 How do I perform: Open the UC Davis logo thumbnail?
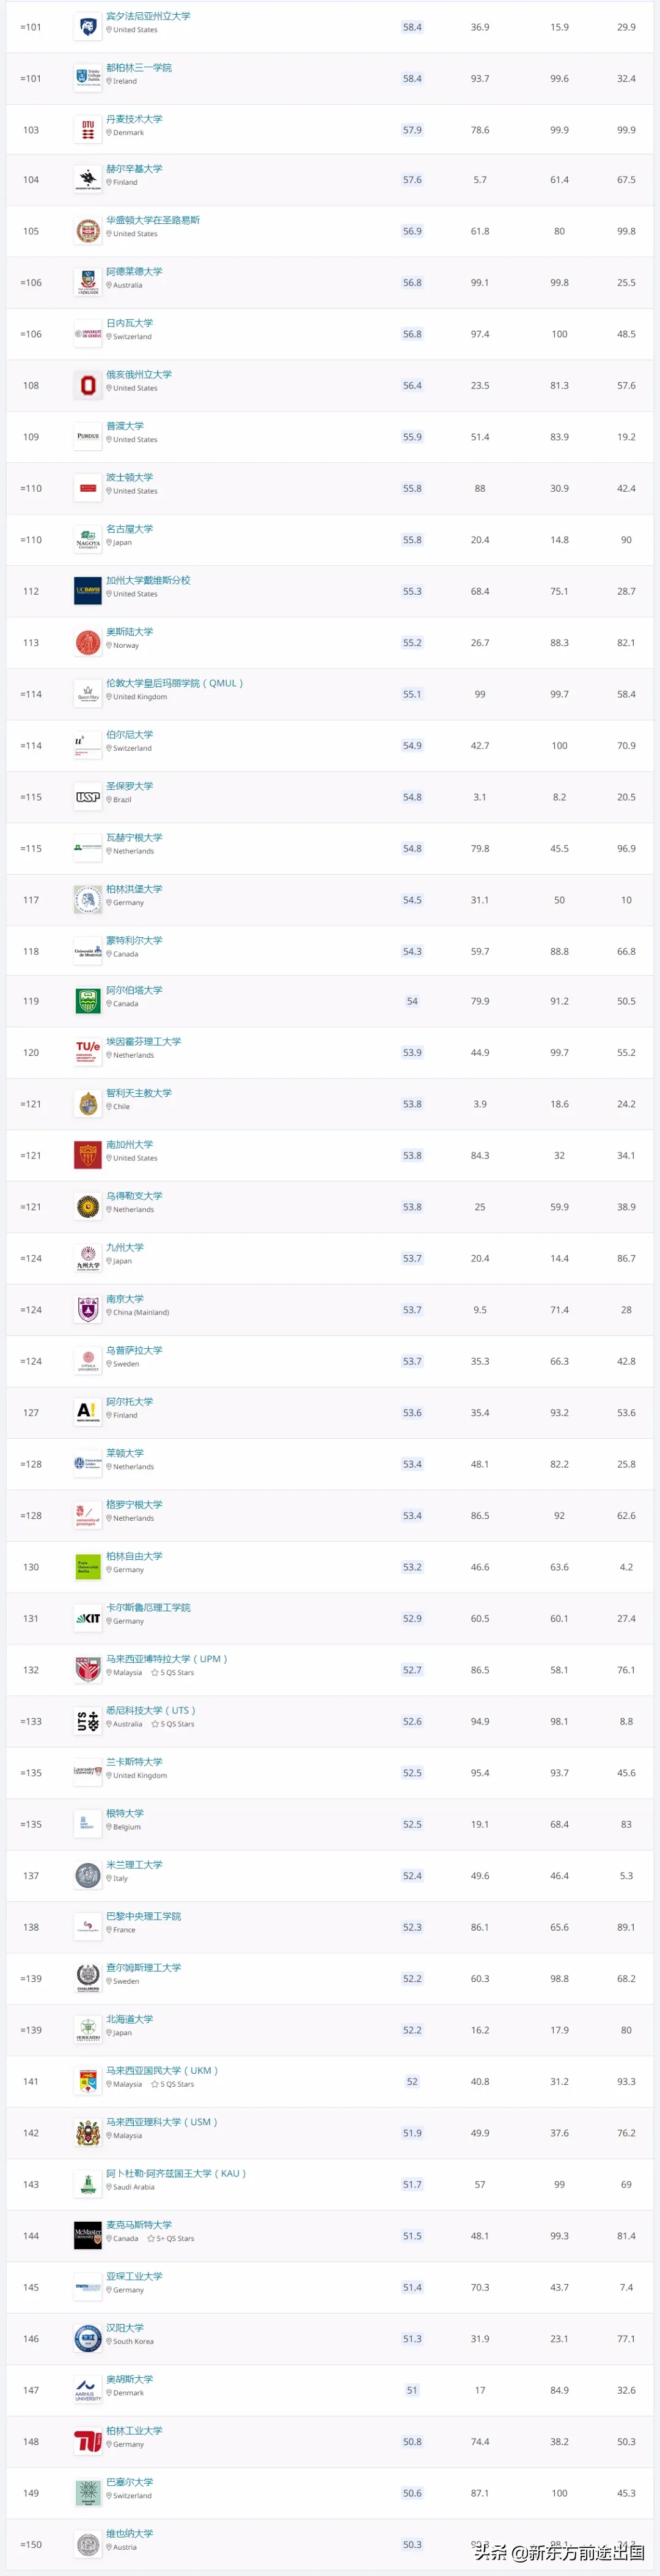(88, 592)
